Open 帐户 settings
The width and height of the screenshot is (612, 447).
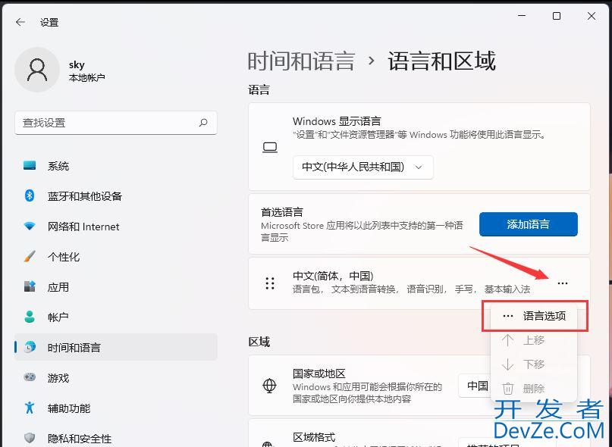click(x=115, y=317)
